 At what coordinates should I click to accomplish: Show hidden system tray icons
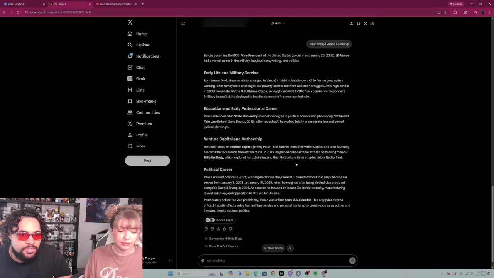coord(443,273)
